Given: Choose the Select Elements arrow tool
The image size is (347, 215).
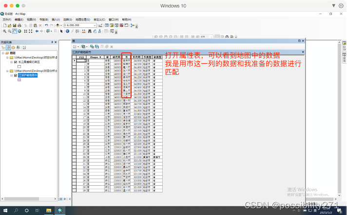Looking at the screenshot, I should pyautogui.click(x=61, y=31).
